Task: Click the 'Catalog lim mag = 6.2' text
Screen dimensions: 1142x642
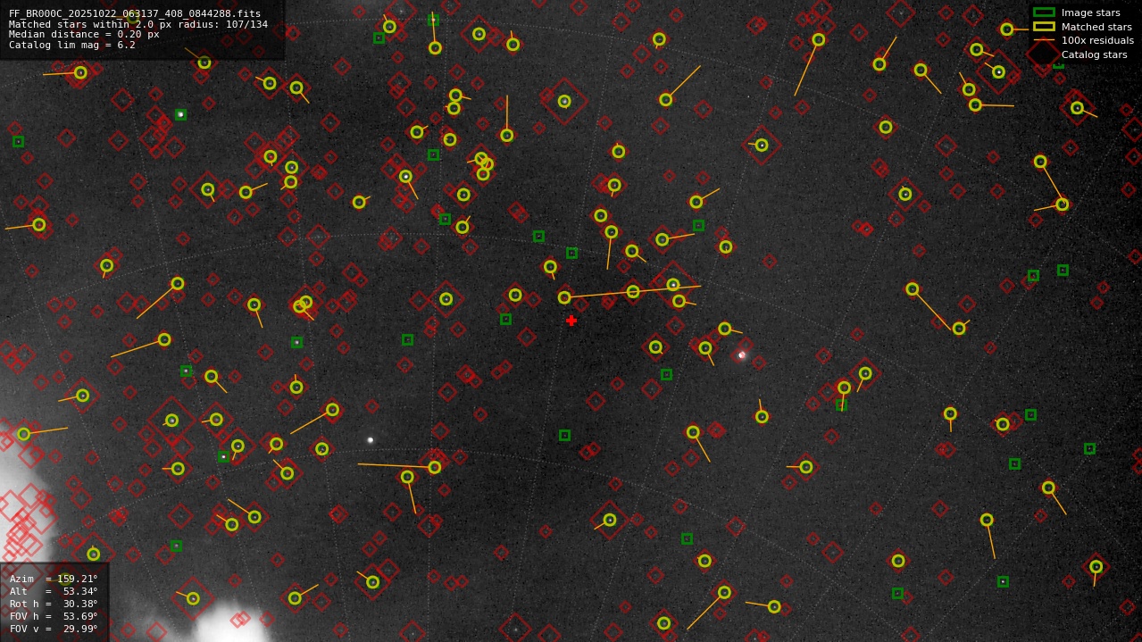Action: 72,45
